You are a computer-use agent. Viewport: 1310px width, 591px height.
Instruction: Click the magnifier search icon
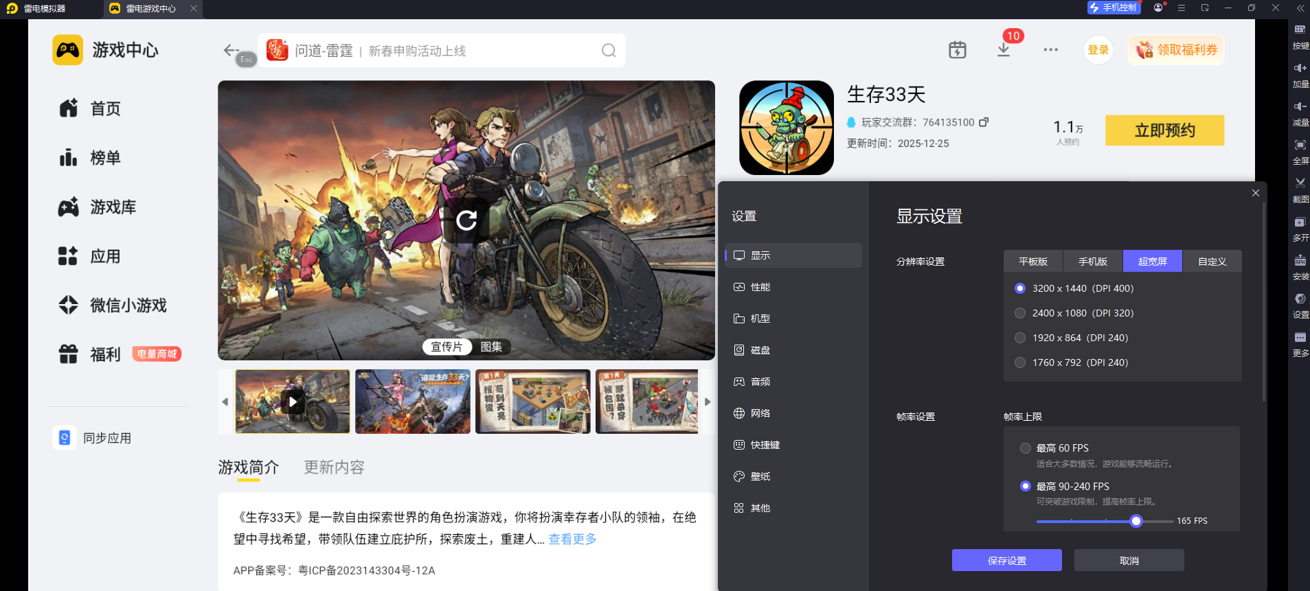(x=609, y=50)
